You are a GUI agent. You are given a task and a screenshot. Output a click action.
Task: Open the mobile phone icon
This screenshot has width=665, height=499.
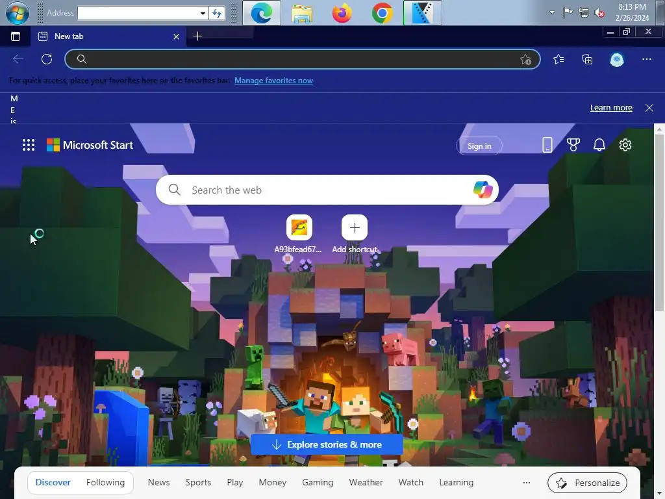pos(547,145)
